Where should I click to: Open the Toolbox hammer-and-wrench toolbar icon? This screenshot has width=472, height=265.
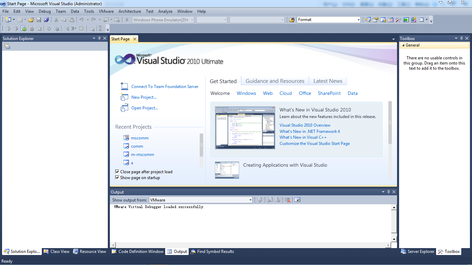click(398, 20)
